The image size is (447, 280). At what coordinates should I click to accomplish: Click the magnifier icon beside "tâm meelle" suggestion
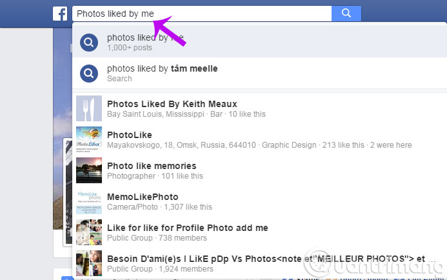(x=88, y=73)
